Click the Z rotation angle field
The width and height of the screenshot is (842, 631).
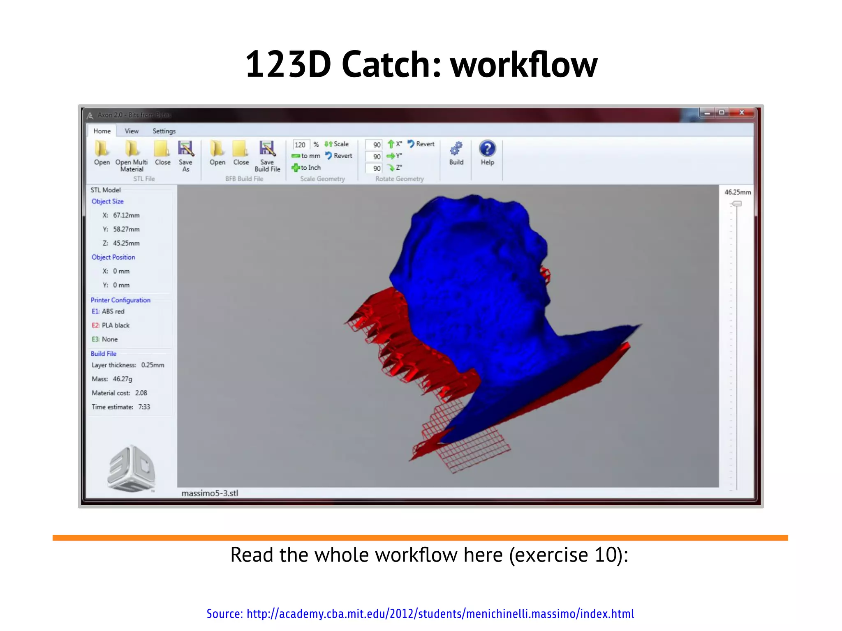pyautogui.click(x=375, y=168)
